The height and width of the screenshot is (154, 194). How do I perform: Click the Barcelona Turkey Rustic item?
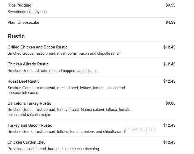click(29, 103)
